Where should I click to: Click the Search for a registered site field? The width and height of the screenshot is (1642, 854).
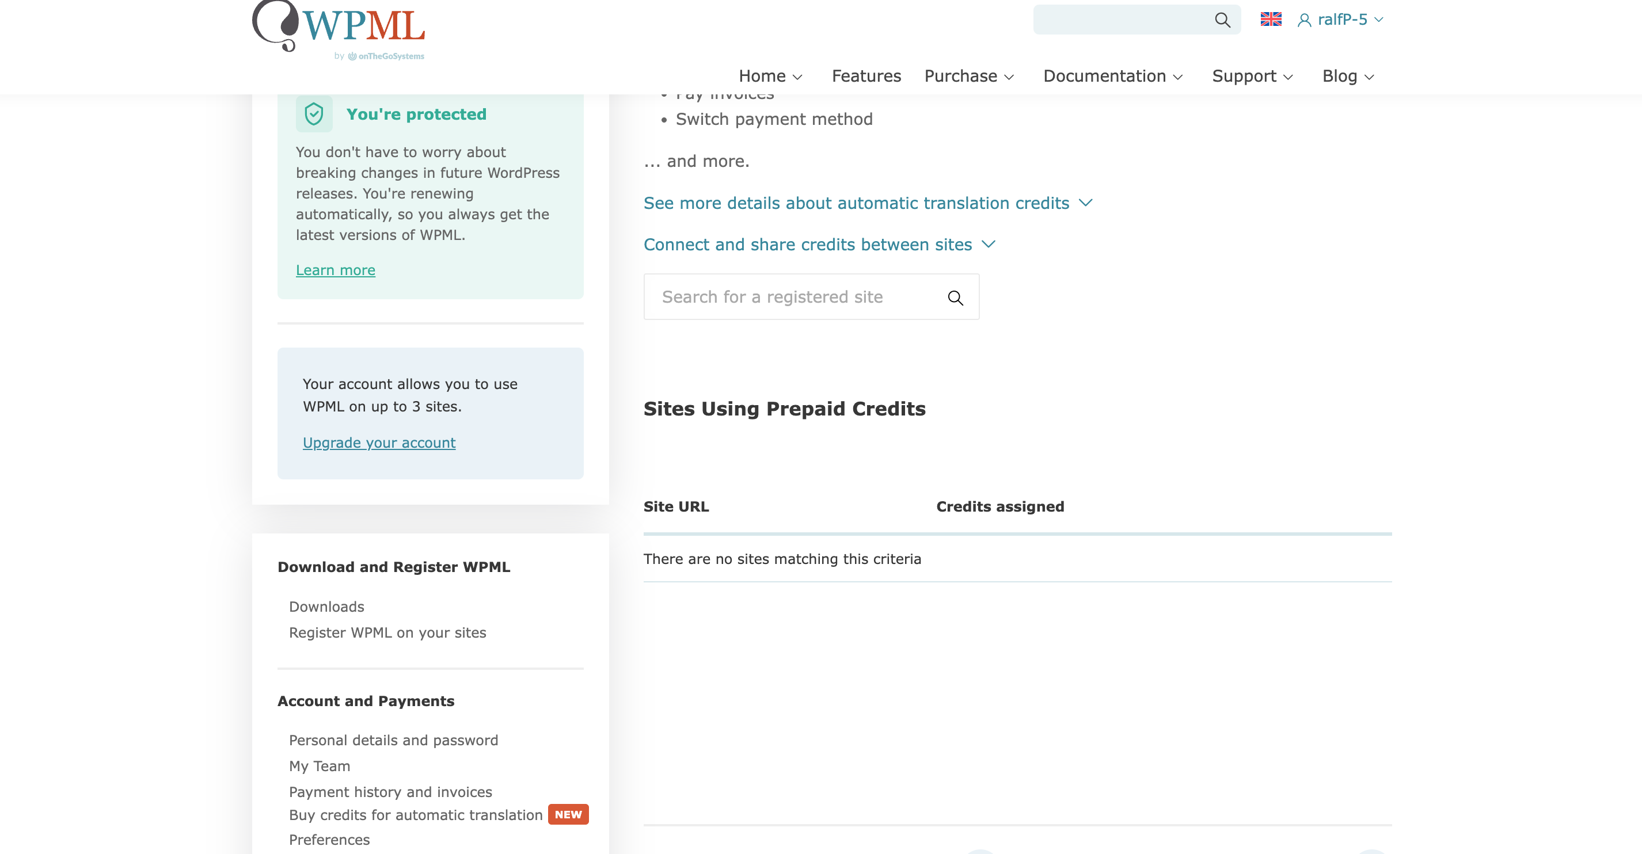(811, 297)
